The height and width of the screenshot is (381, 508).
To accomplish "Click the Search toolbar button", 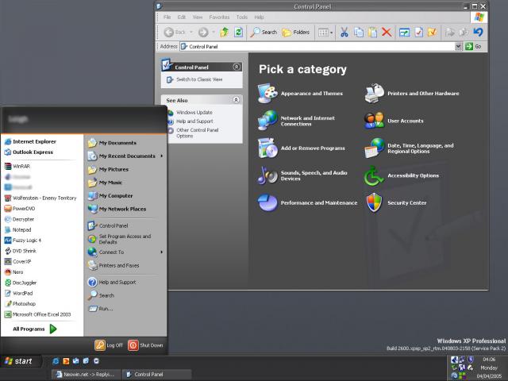I will coord(264,32).
